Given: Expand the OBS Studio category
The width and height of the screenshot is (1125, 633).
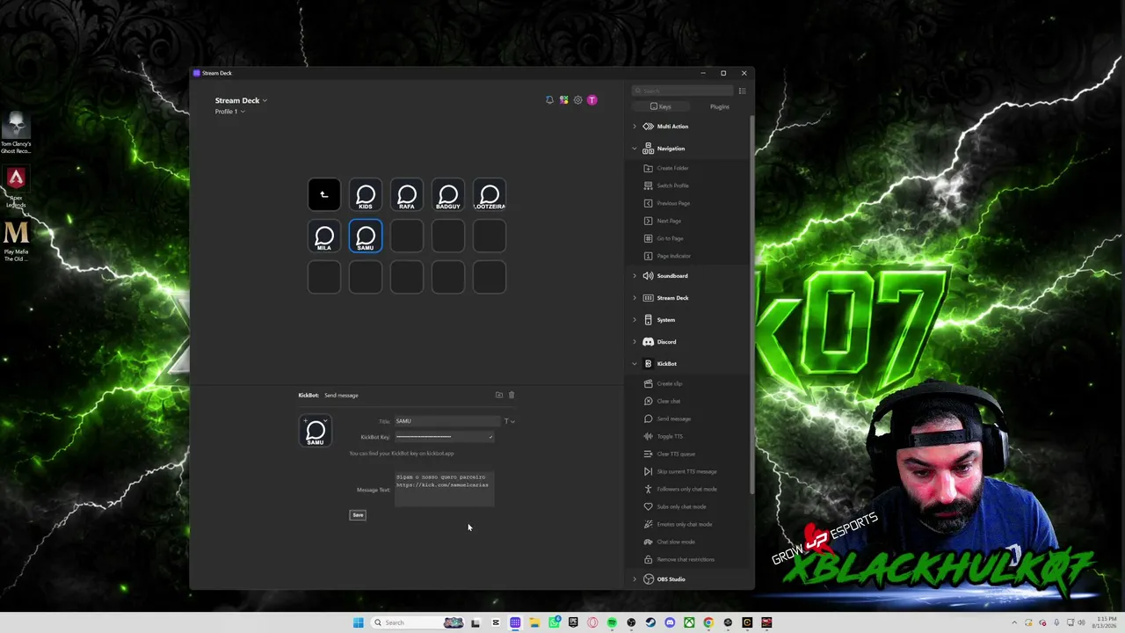Looking at the screenshot, I should [635, 579].
